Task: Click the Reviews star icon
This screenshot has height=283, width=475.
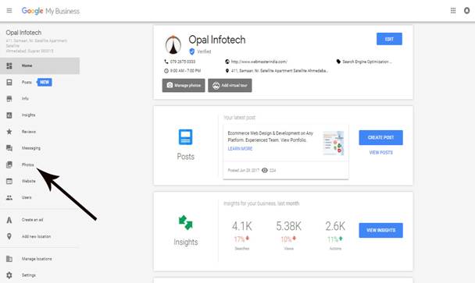Action: (x=9, y=132)
